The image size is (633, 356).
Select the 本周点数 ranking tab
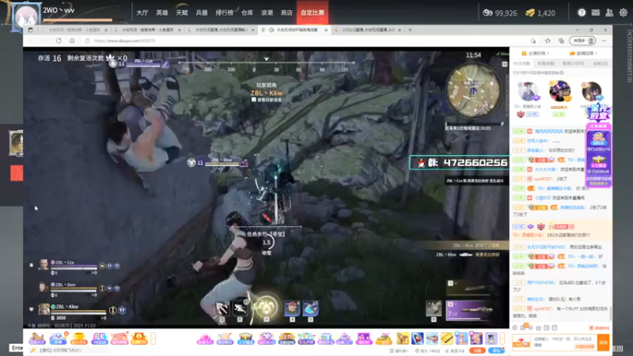546,63
